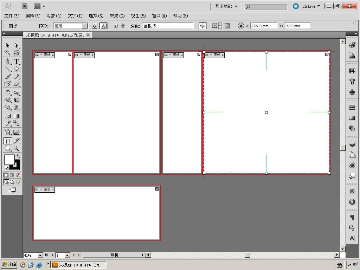Screen dimensions: 360x270
Task: Select the Warp tool
Action: [x=8, y=100]
